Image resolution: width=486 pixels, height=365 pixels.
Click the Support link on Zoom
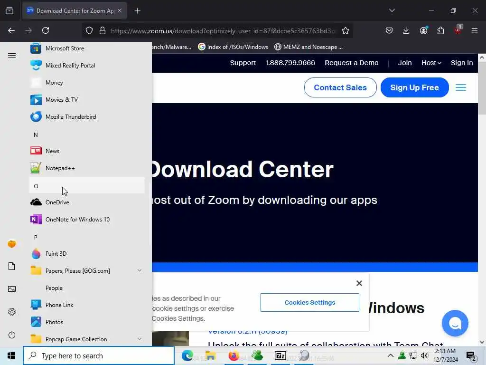[243, 63]
